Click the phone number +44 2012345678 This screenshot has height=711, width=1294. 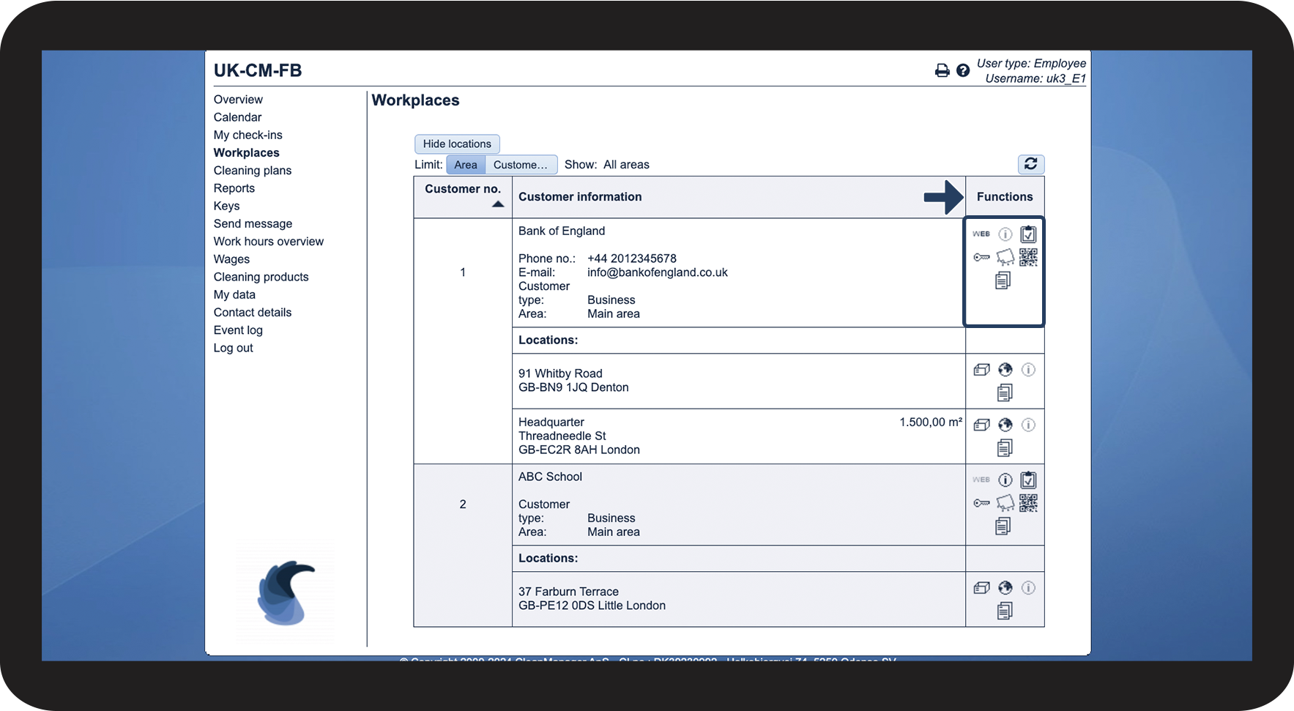632,258
